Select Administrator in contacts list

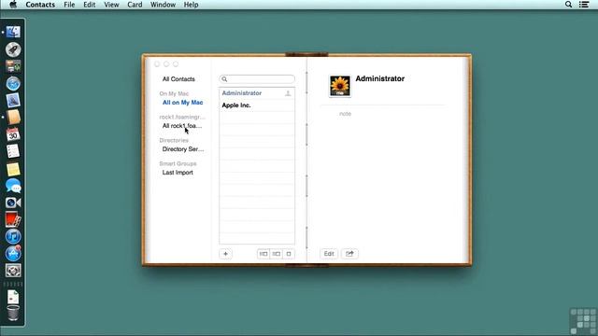[x=257, y=93]
